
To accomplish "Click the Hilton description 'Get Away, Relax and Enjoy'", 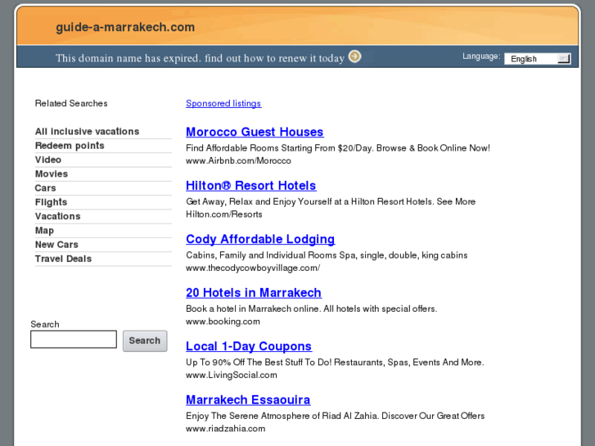I will (331, 201).
